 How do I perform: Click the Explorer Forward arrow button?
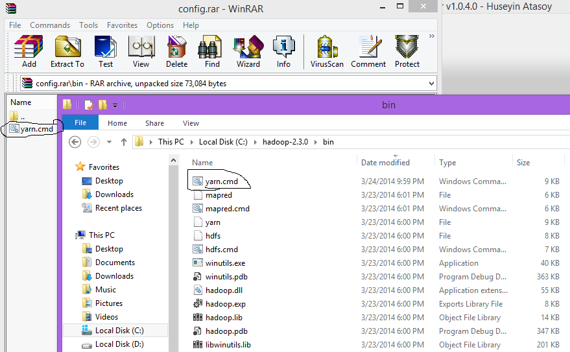[93, 142]
